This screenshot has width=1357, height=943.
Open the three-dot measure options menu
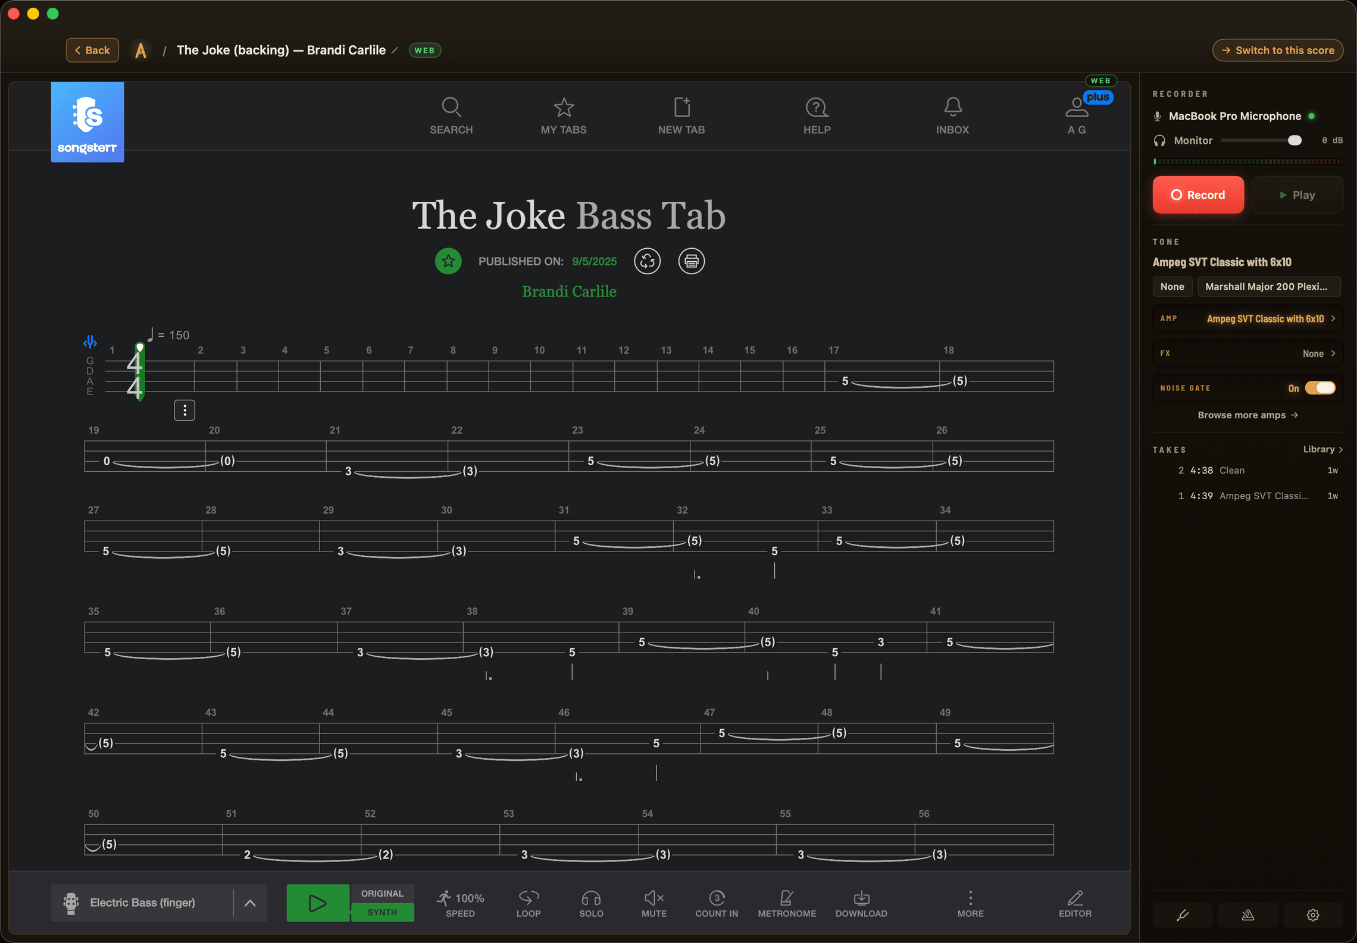(x=185, y=410)
